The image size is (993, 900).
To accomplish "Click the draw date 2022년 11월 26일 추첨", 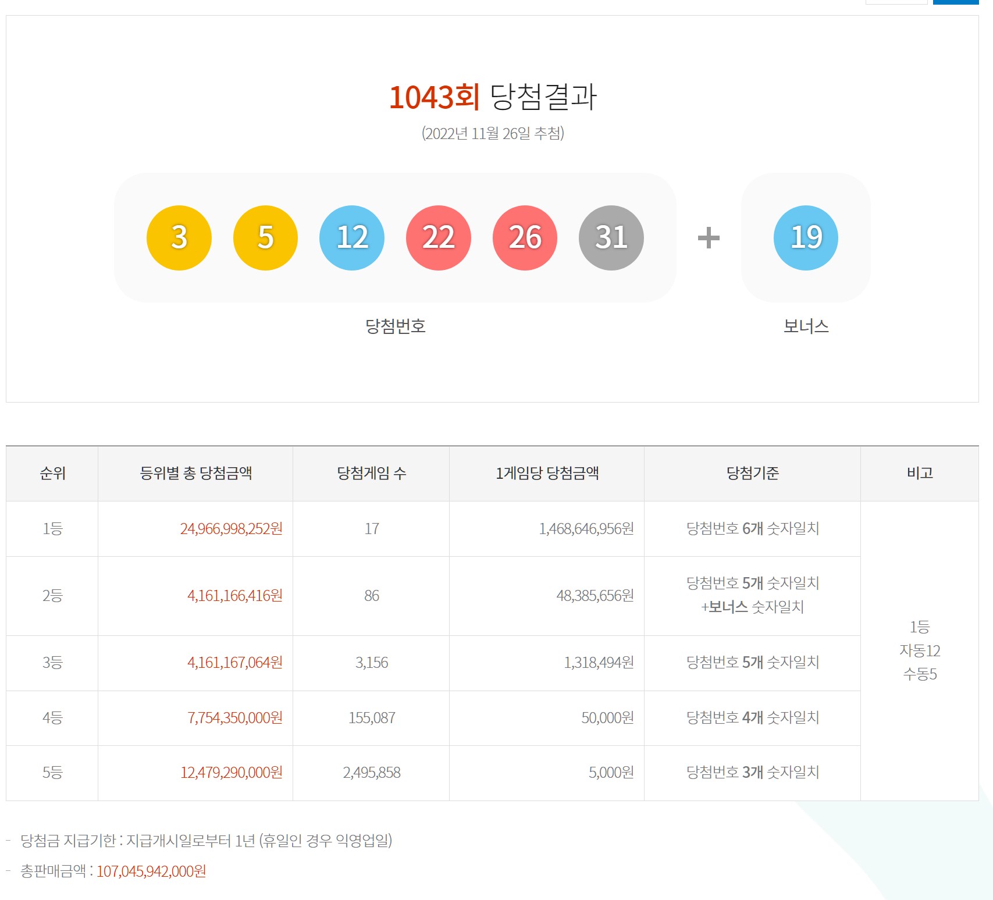I will coord(493,133).
